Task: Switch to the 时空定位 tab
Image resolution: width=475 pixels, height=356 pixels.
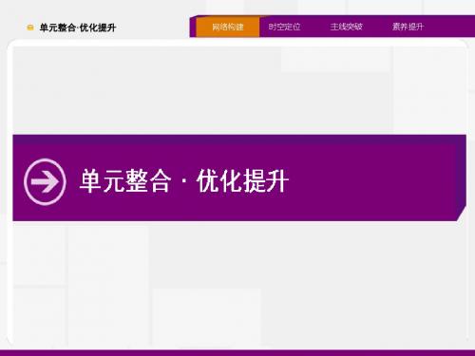Action: [284, 27]
